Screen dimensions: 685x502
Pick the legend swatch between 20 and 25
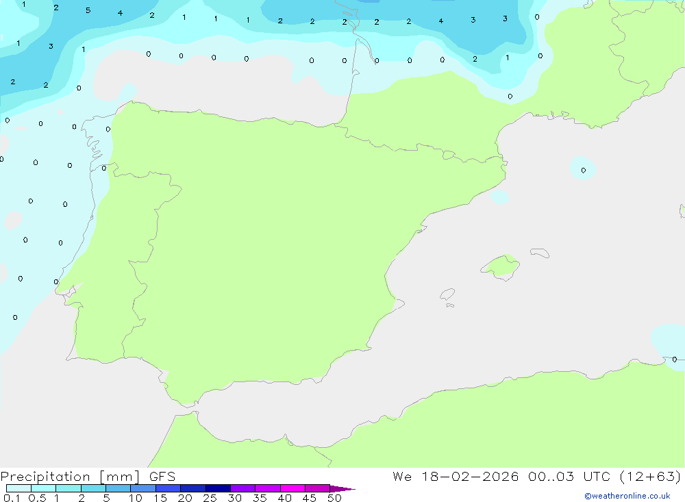(193, 488)
